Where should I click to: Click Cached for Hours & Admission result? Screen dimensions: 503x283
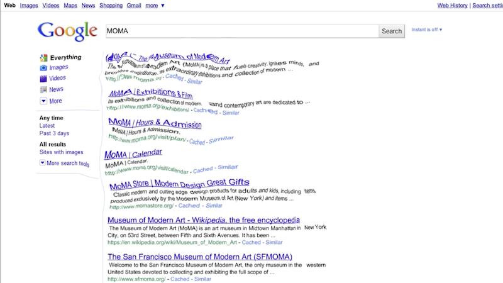pyautogui.click(x=197, y=141)
